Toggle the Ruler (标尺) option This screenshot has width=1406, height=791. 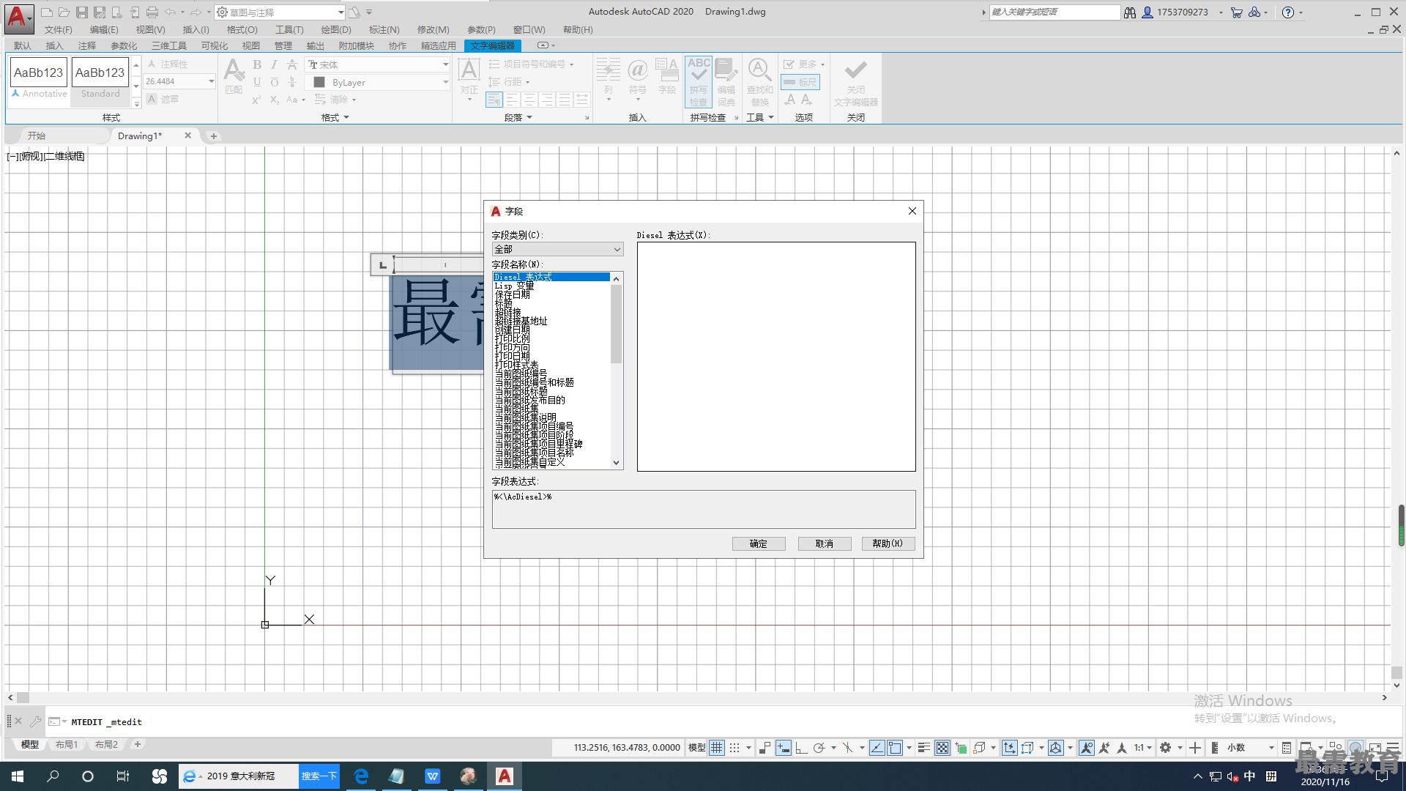pyautogui.click(x=800, y=82)
